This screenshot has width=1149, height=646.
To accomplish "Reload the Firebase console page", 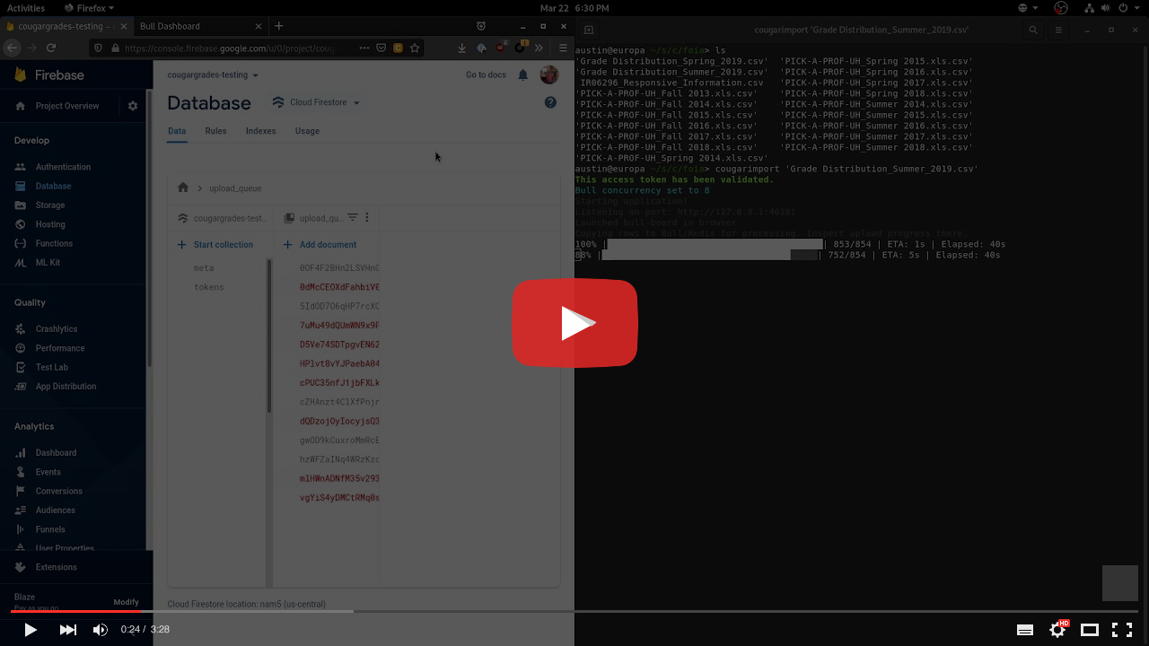I will click(51, 48).
